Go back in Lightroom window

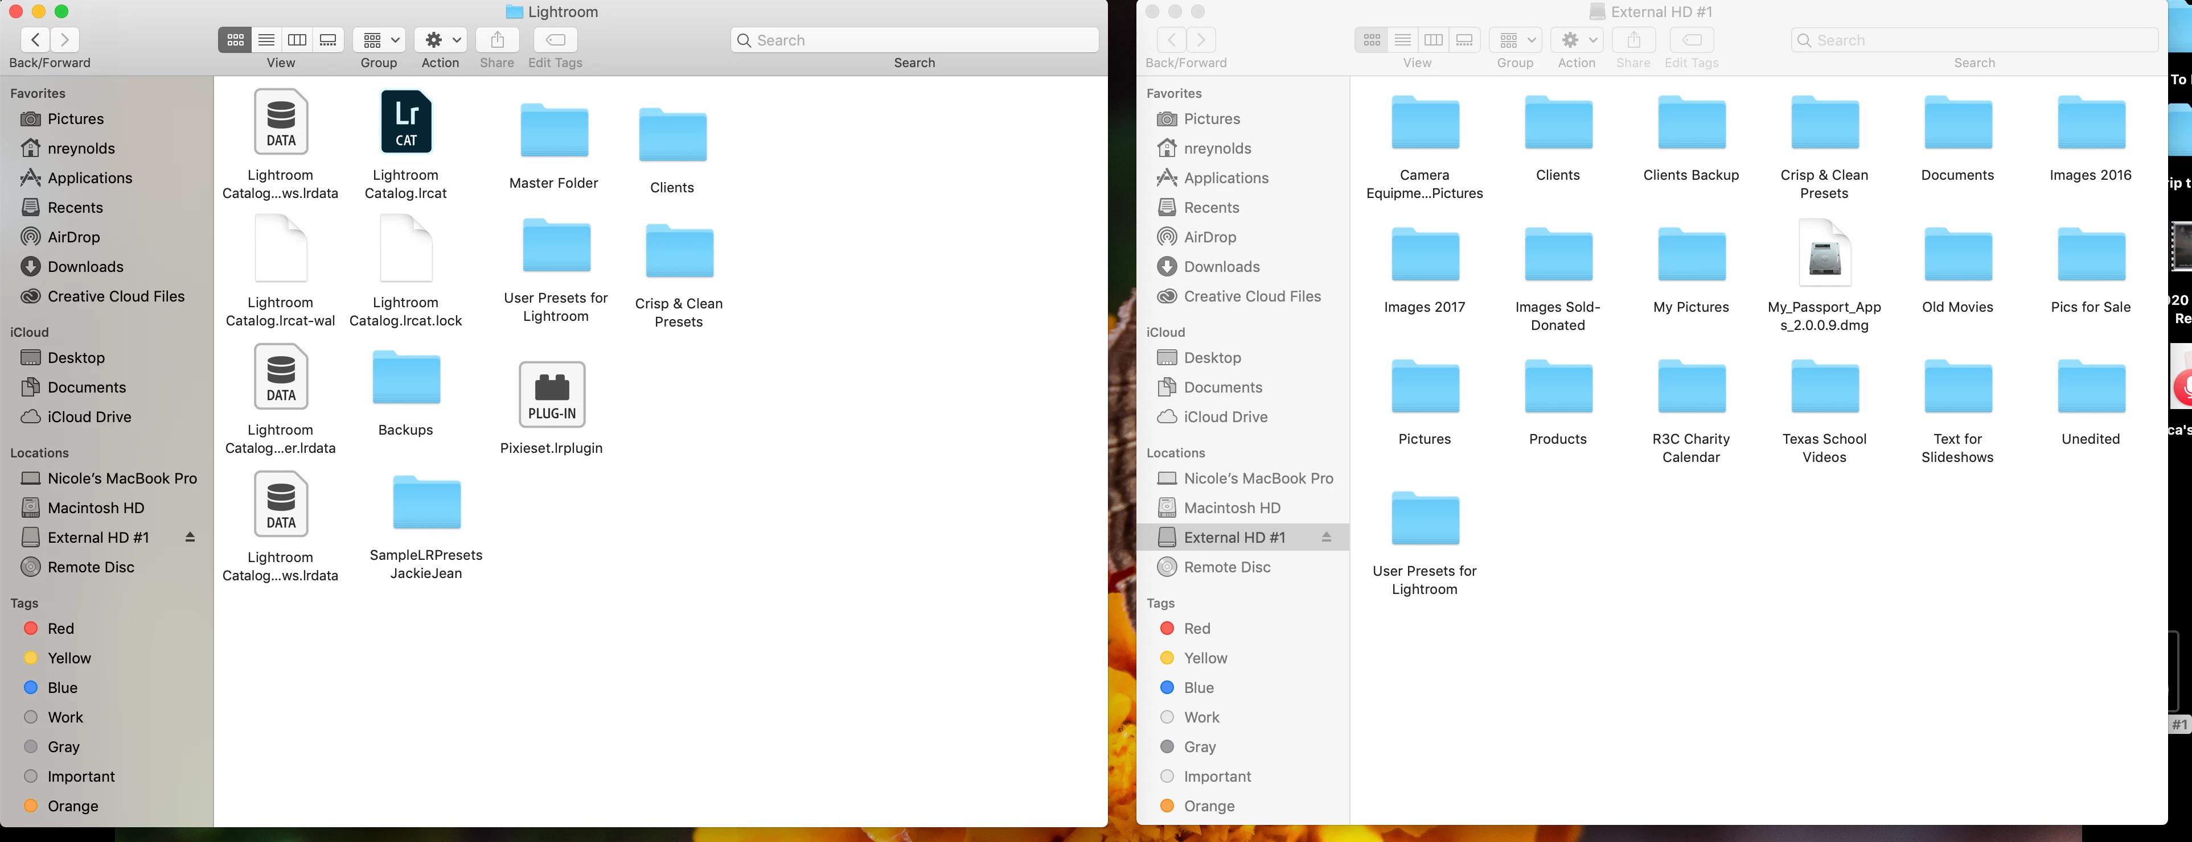pos(35,40)
